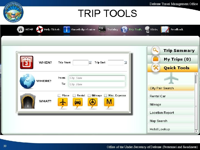The image size is (200, 150).
Task: Click the Trip Start date field
Action: [x=81, y=62]
